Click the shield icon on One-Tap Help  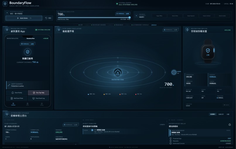pyautogui.click(x=34, y=93)
